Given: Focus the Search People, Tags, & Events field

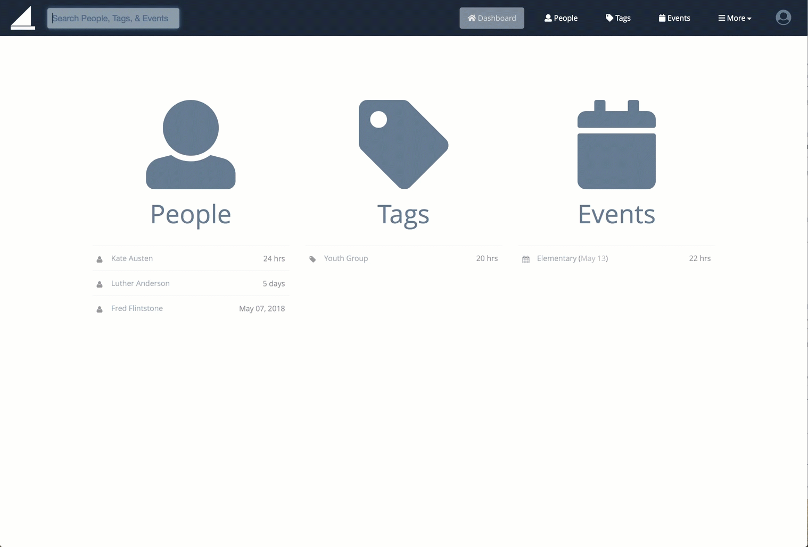Looking at the screenshot, I should pyautogui.click(x=113, y=18).
